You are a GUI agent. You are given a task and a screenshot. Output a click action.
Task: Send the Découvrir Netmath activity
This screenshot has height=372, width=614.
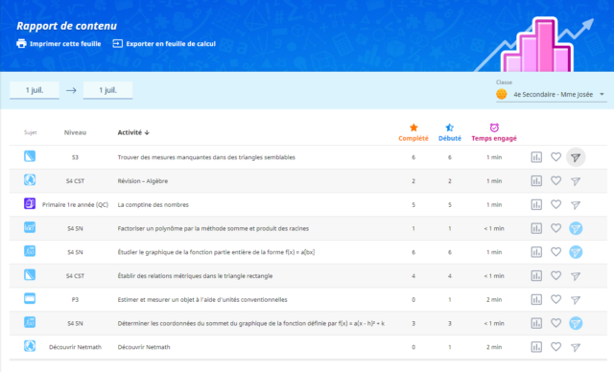576,347
